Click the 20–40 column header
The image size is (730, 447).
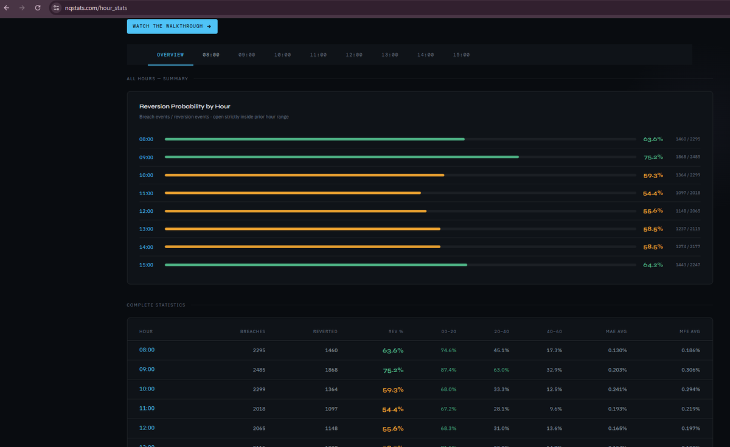point(502,331)
